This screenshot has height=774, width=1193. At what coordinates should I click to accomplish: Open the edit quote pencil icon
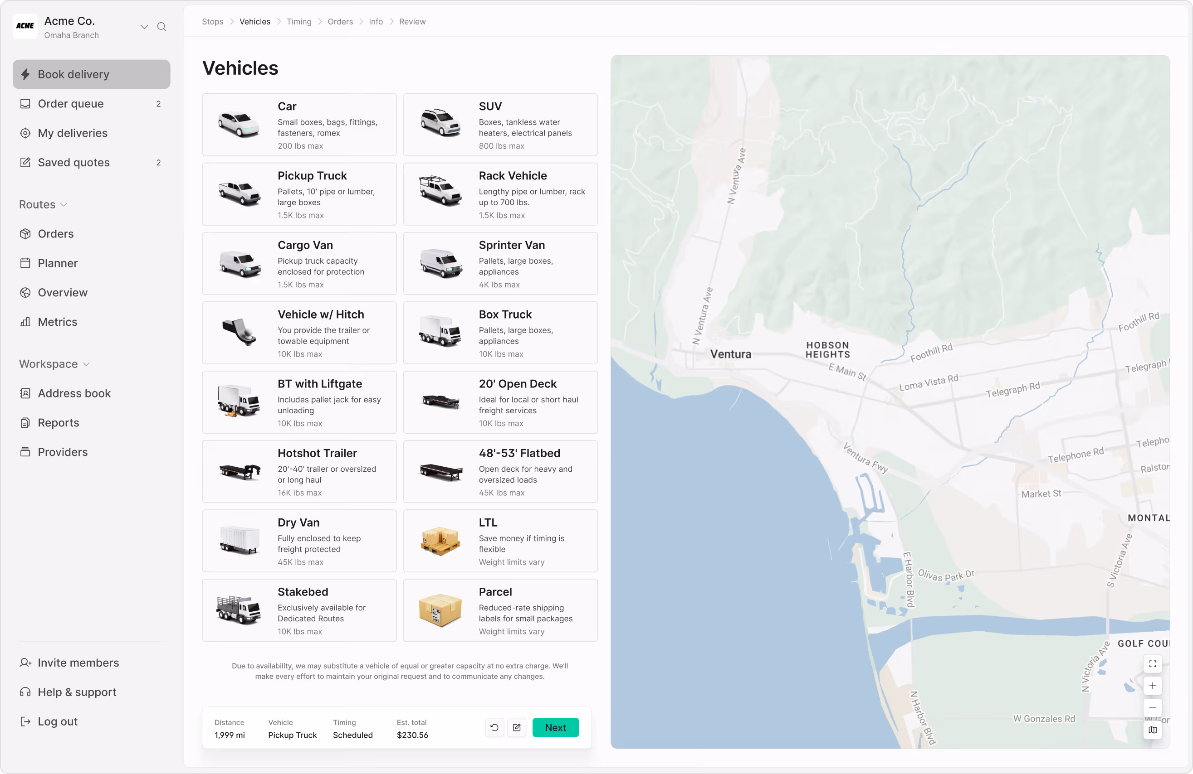click(516, 727)
